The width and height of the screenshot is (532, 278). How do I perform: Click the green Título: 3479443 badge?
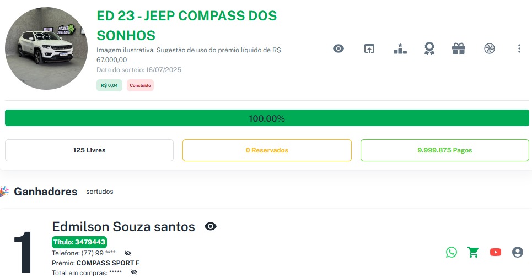click(79, 242)
